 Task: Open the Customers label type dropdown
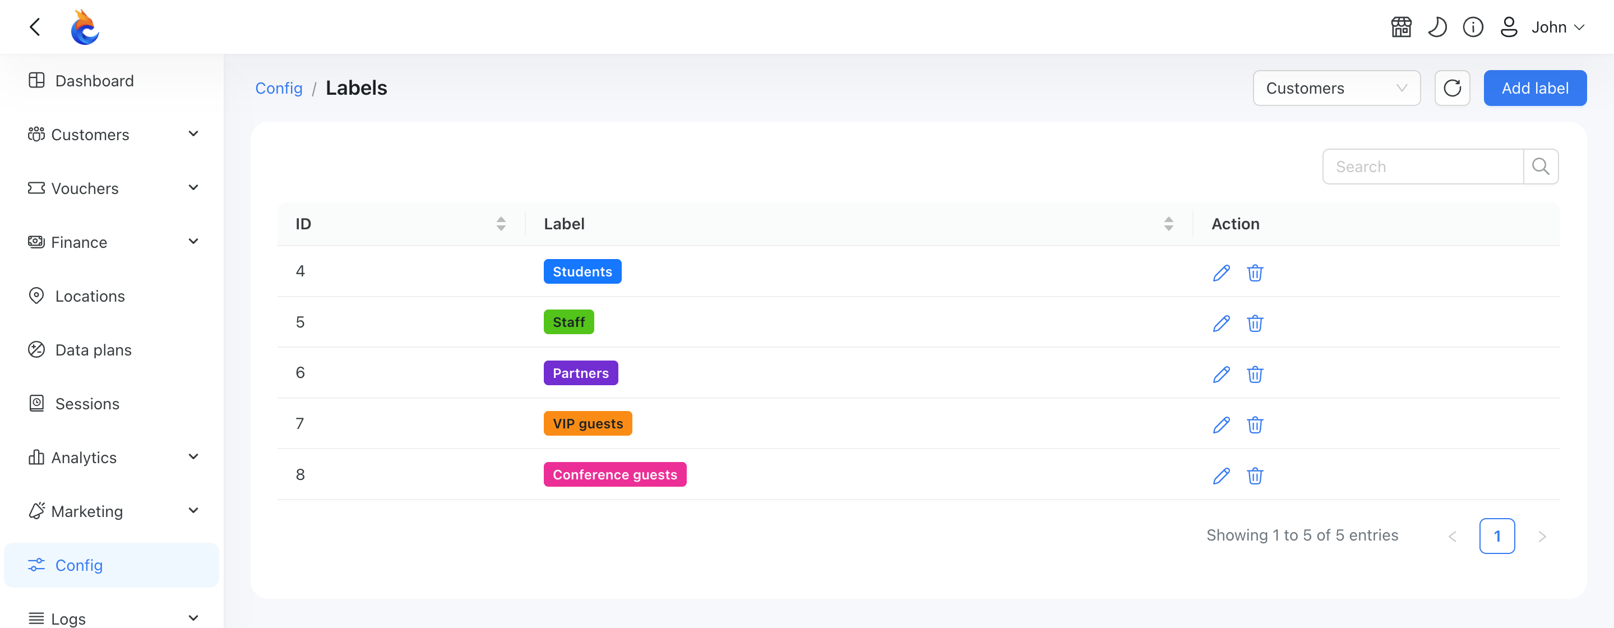click(1336, 87)
